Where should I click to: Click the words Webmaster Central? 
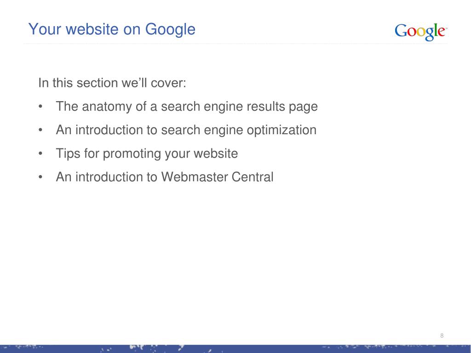[x=217, y=177]
